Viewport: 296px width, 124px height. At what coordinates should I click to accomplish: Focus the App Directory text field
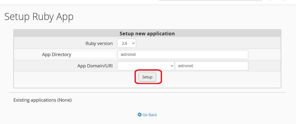(183, 54)
